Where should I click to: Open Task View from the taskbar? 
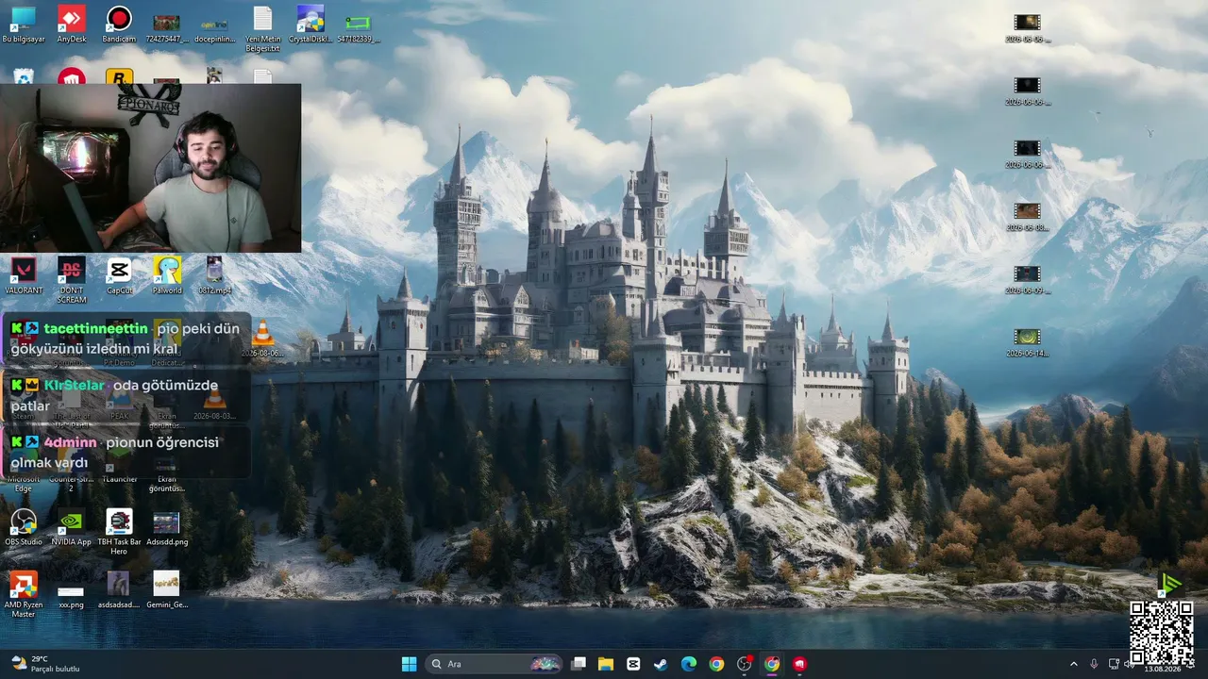point(579,664)
